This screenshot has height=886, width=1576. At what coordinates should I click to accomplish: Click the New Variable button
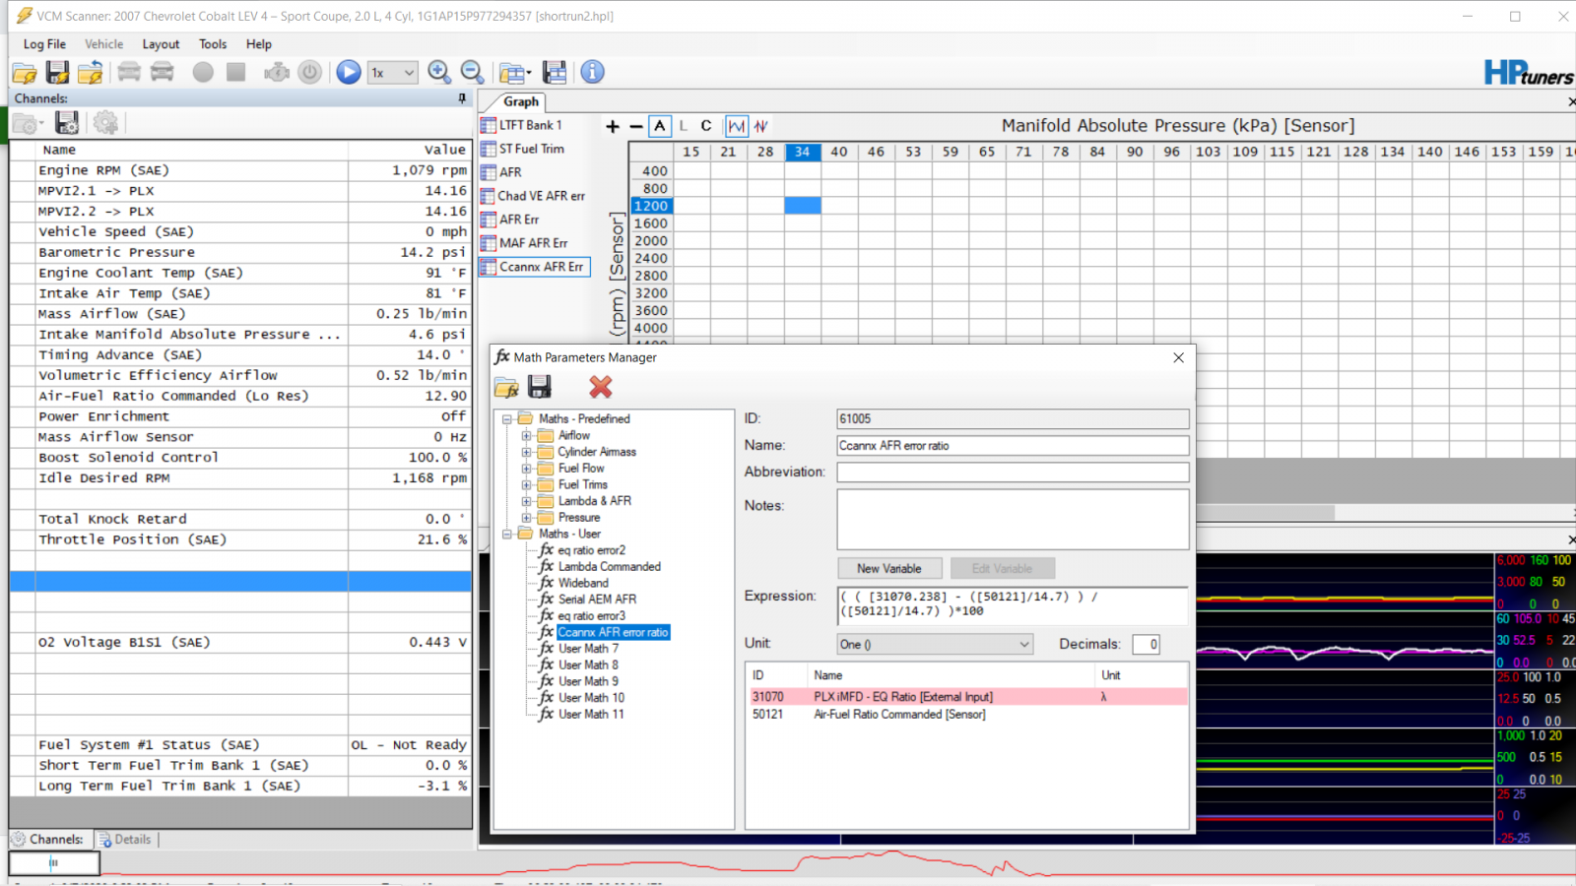[889, 569]
